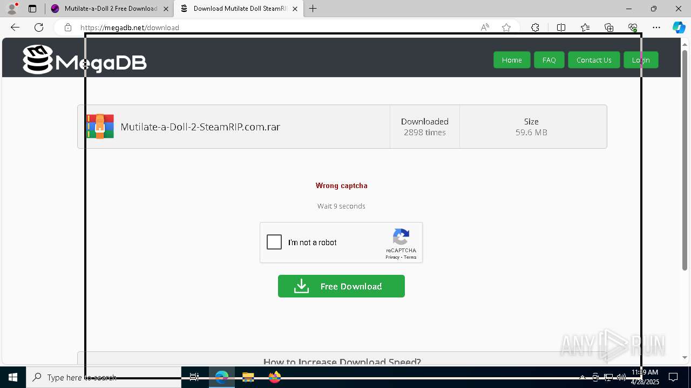
Task: Click the Wait 9 seconds countdown text
Action: pos(341,206)
